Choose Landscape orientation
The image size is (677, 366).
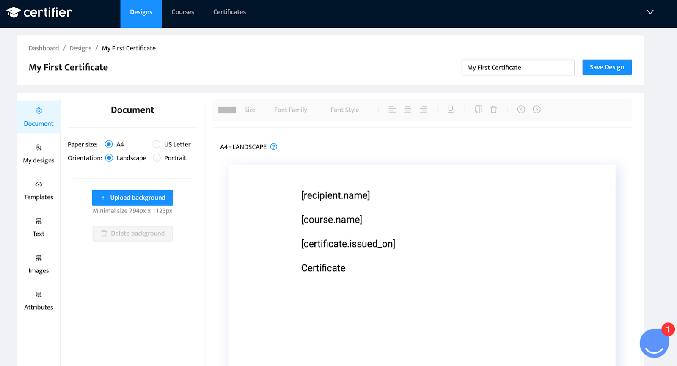[109, 158]
